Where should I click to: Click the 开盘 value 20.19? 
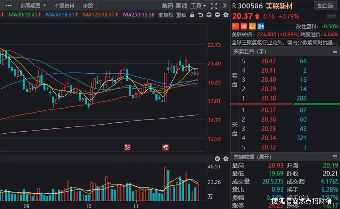(x=330, y=166)
